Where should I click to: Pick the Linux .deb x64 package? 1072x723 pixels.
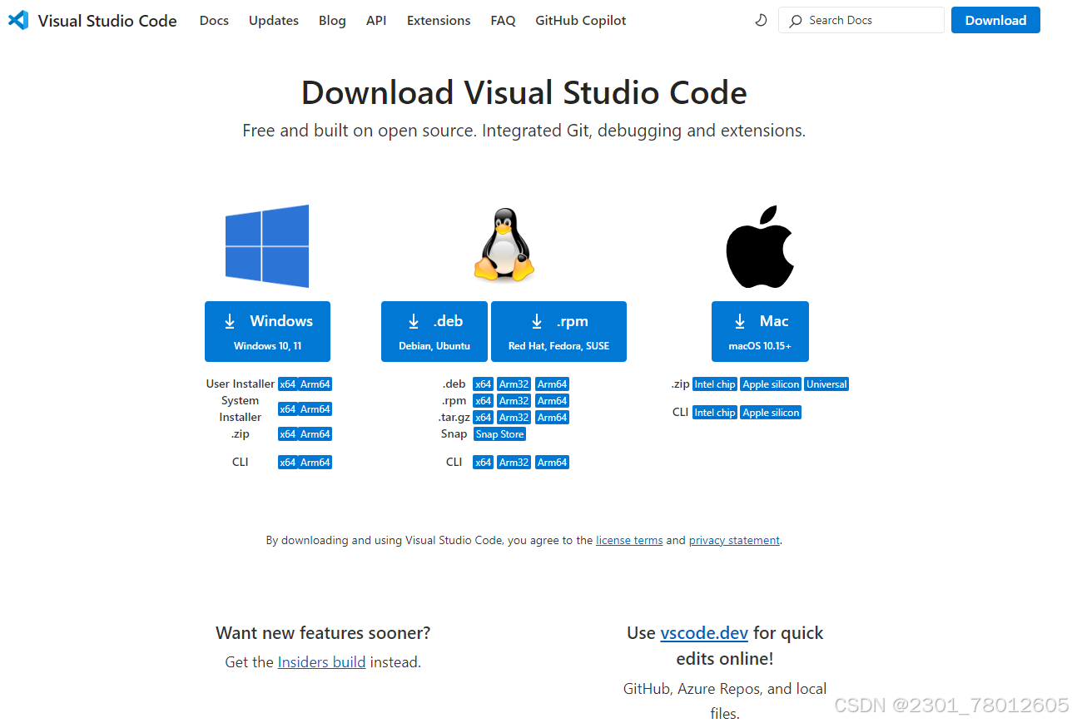click(484, 384)
